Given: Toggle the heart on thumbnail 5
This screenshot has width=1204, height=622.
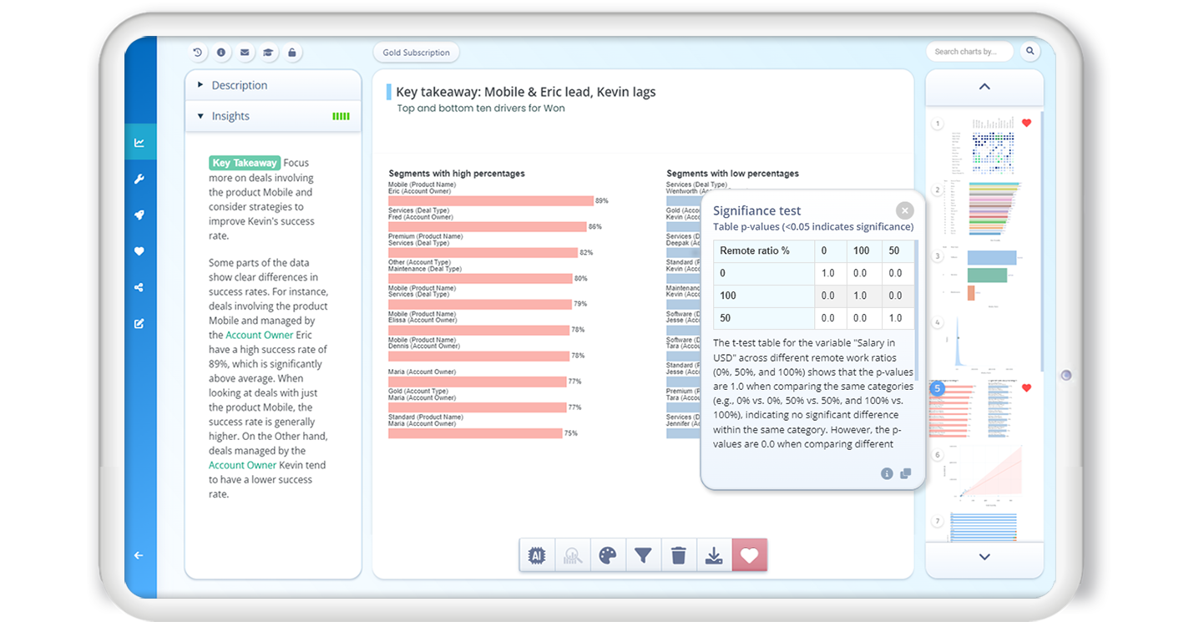Looking at the screenshot, I should coord(1026,387).
